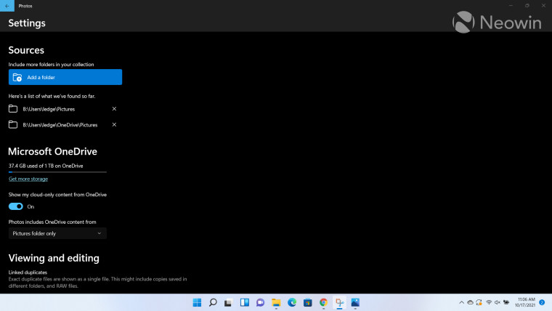
Task: Click the Linked duplicates label
Action: pyautogui.click(x=28, y=272)
